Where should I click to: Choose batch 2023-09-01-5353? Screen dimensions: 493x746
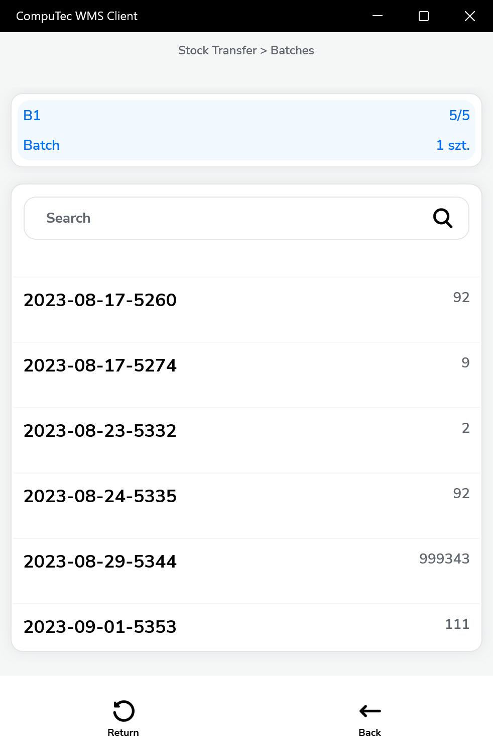100,627
